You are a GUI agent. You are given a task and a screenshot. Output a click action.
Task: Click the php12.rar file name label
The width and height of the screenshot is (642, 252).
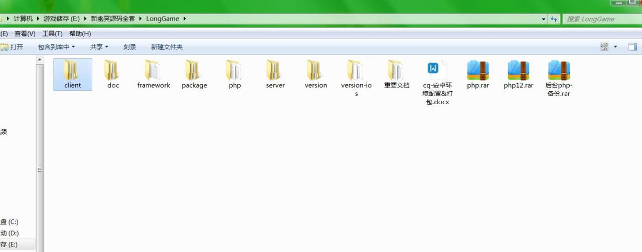click(518, 85)
